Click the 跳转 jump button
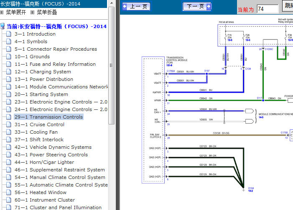Image resolution: width=293 pixels, height=210 pixels. [288, 5]
